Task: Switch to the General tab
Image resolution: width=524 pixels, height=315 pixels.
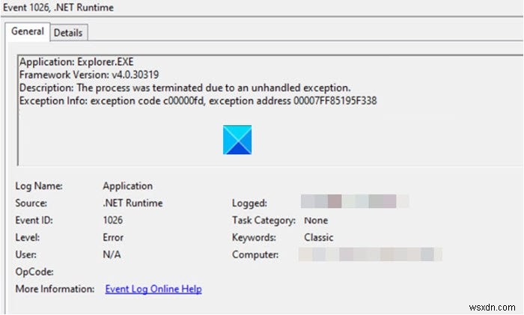Action: tap(28, 31)
